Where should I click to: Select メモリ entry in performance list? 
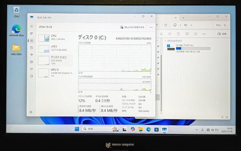coord(55,48)
